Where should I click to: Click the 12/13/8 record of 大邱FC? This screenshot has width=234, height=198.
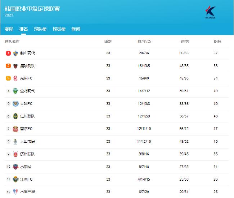pos(144,104)
